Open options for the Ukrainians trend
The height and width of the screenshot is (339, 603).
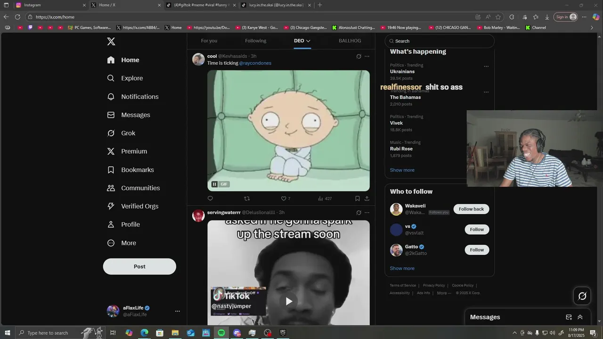(x=486, y=66)
